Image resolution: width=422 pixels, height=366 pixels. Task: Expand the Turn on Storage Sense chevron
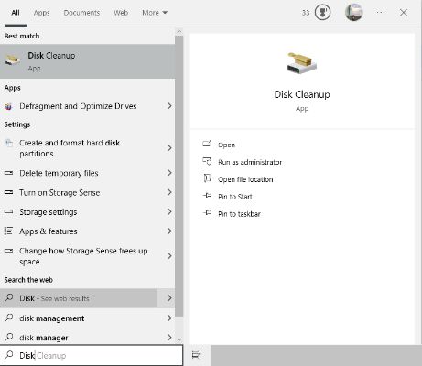pos(169,192)
